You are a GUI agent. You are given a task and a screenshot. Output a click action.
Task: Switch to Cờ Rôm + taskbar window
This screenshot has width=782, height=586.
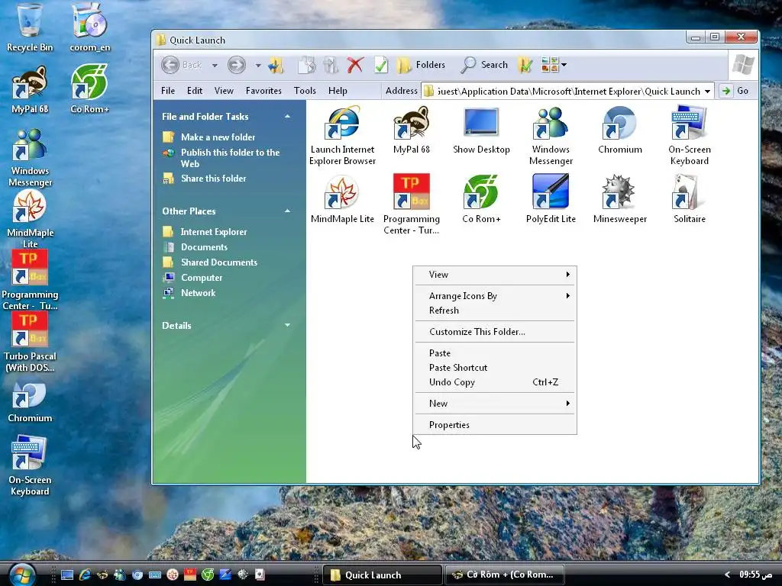click(x=504, y=575)
